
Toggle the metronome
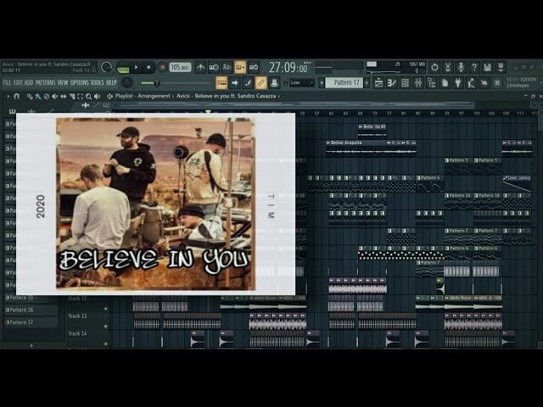(200, 67)
